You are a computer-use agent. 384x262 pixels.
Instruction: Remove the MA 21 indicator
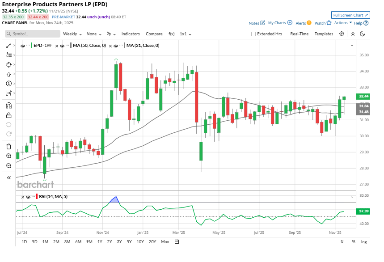tap(110, 46)
